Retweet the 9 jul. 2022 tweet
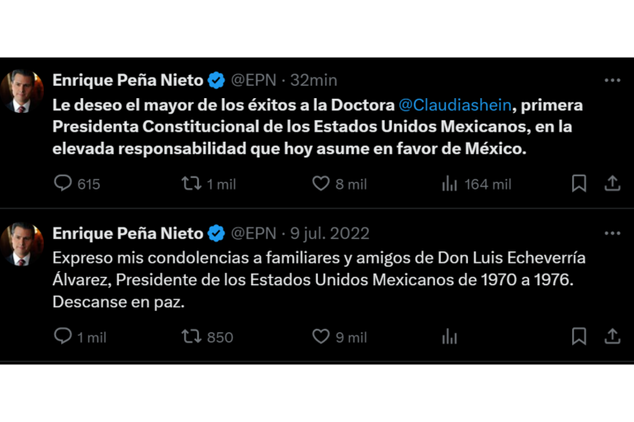The width and height of the screenshot is (634, 422). coord(192,336)
